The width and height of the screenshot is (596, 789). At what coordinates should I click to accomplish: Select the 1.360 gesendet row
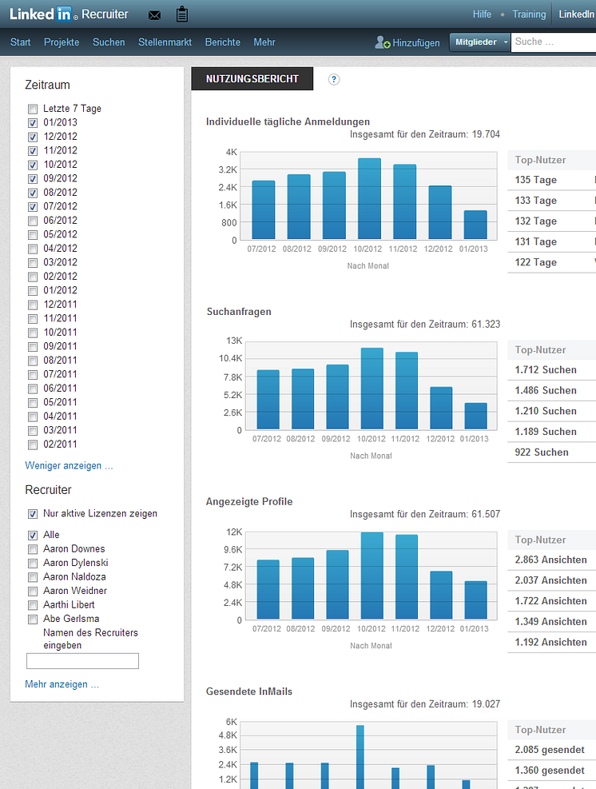tap(552, 771)
